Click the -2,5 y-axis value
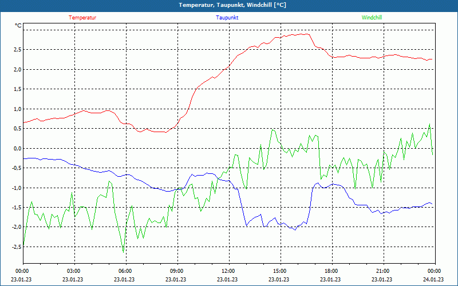Screen dimensions: 458x286 17,247
